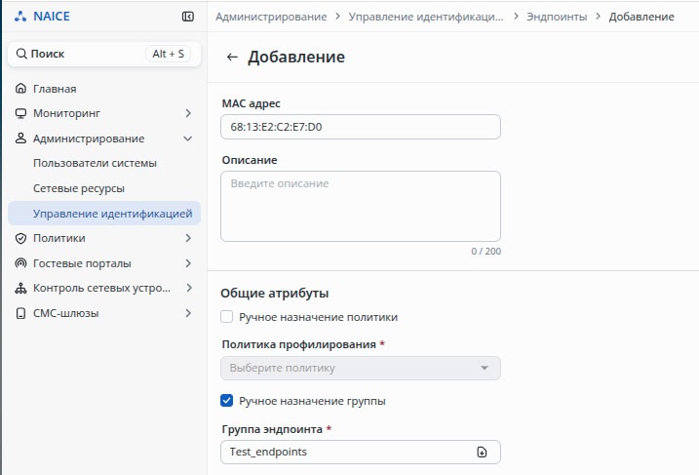Open Пользователи системы menu item
Image resolution: width=699 pixels, height=475 pixels.
tap(95, 163)
